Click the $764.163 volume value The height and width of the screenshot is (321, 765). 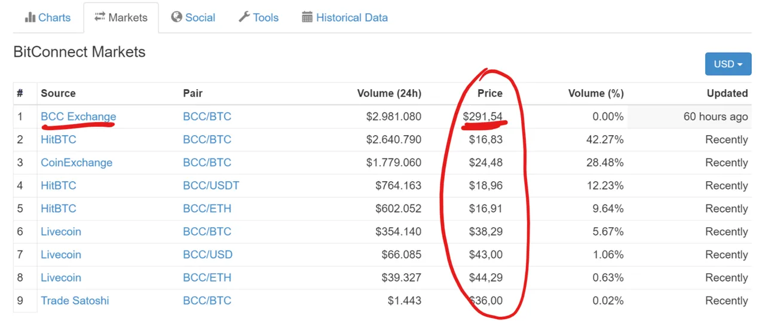coord(399,185)
